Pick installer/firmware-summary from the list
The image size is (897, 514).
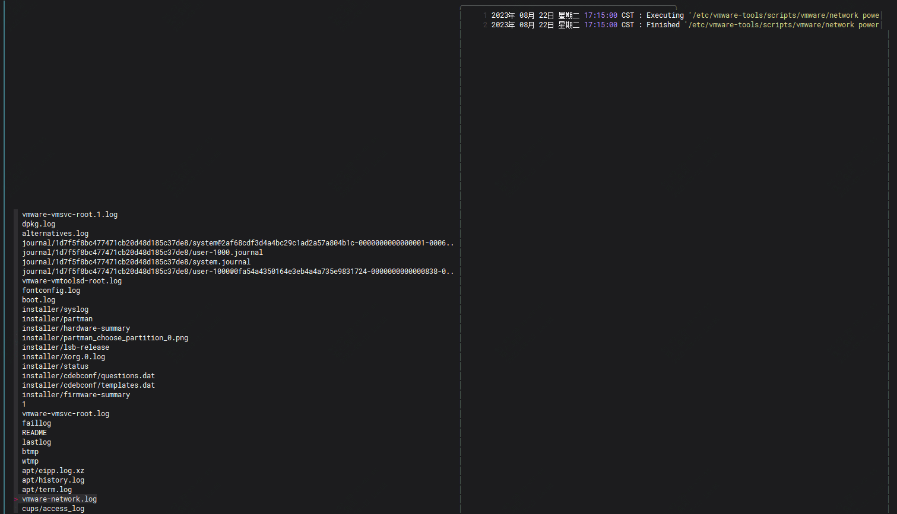click(x=76, y=395)
